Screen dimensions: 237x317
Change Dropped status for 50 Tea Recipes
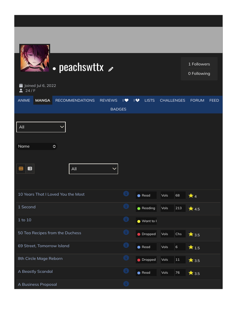(146, 234)
